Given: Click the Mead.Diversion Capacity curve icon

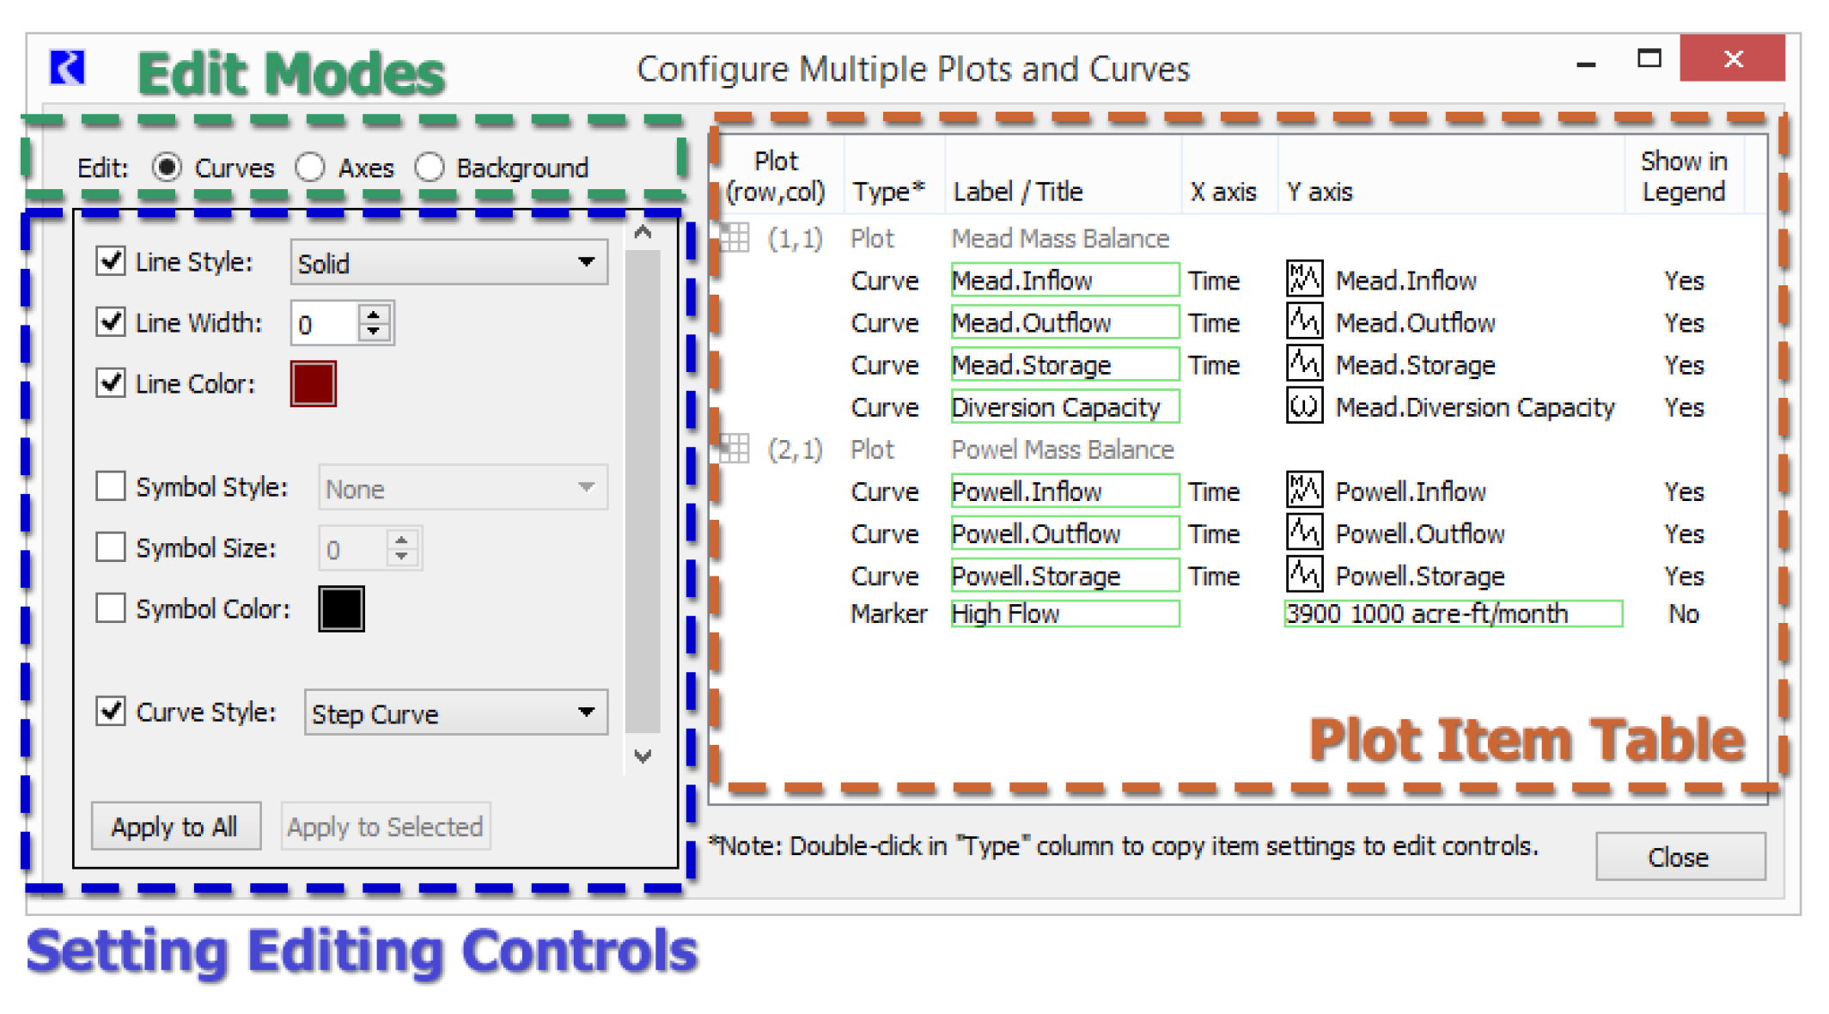Looking at the screenshot, I should [1303, 406].
